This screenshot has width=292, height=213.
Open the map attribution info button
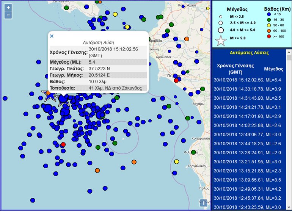[x=204, y=203]
